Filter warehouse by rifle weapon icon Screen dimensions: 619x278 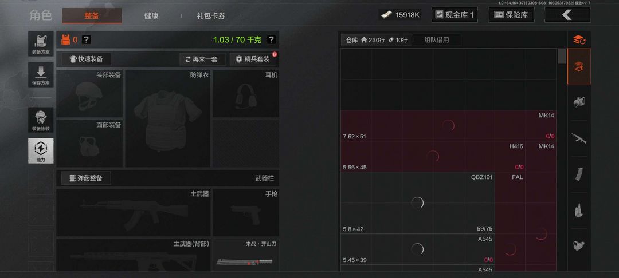[x=579, y=138]
